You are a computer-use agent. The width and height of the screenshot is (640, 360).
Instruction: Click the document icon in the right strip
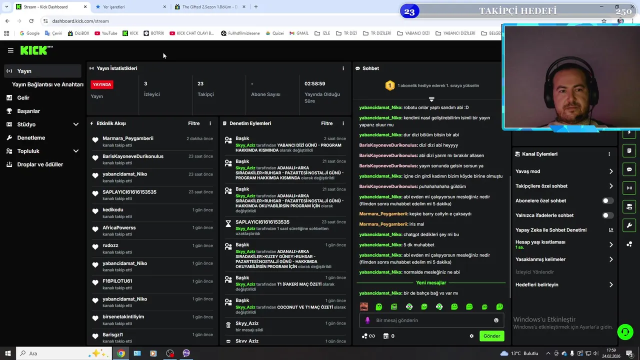629,151
